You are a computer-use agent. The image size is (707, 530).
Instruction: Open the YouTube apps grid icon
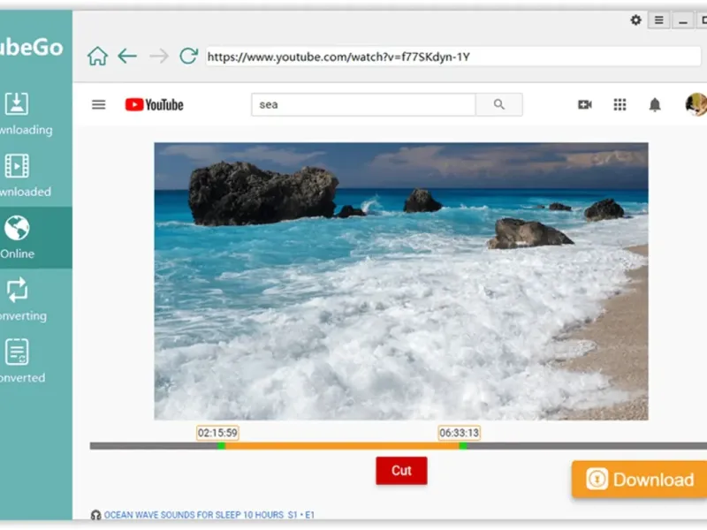click(x=620, y=104)
